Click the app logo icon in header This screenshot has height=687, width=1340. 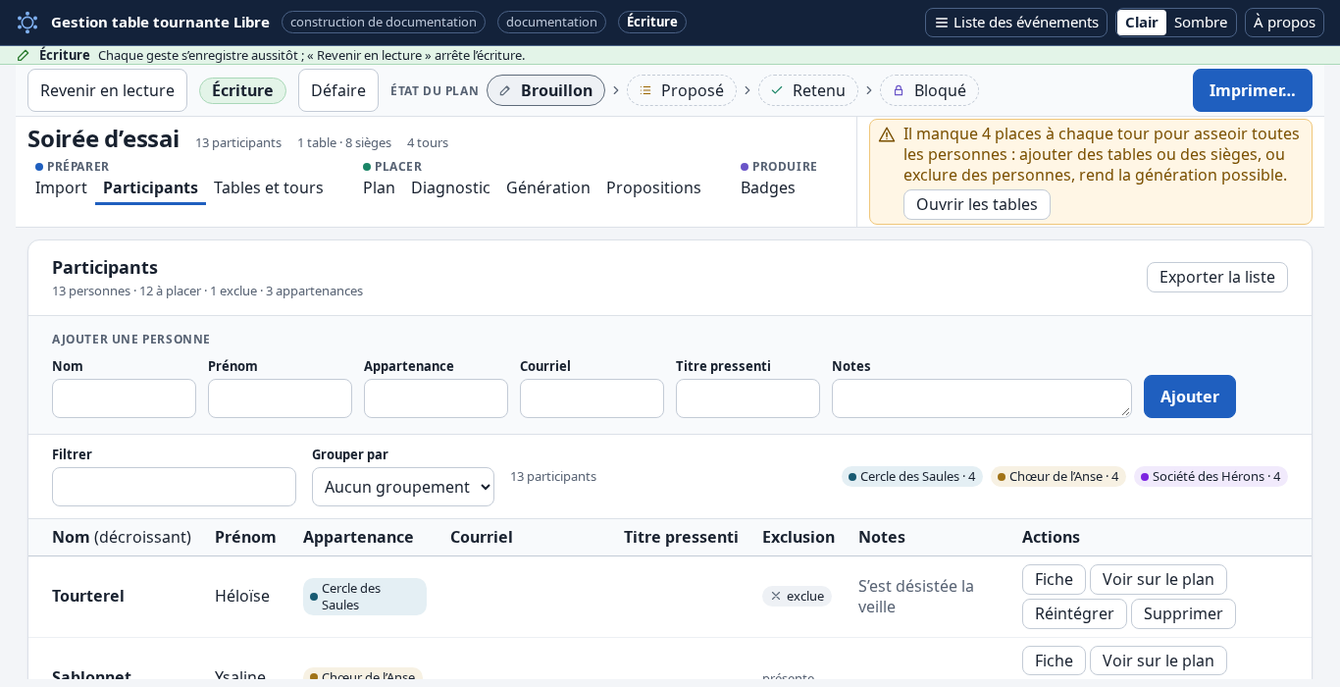click(27, 23)
